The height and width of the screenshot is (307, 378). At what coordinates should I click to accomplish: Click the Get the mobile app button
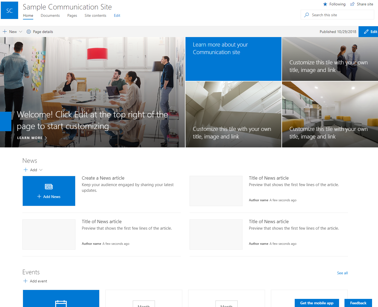pos(317,303)
